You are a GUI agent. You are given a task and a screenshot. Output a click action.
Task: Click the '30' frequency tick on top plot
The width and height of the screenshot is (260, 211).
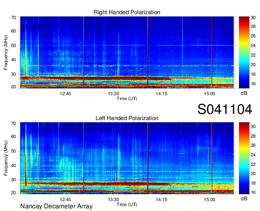point(13,74)
